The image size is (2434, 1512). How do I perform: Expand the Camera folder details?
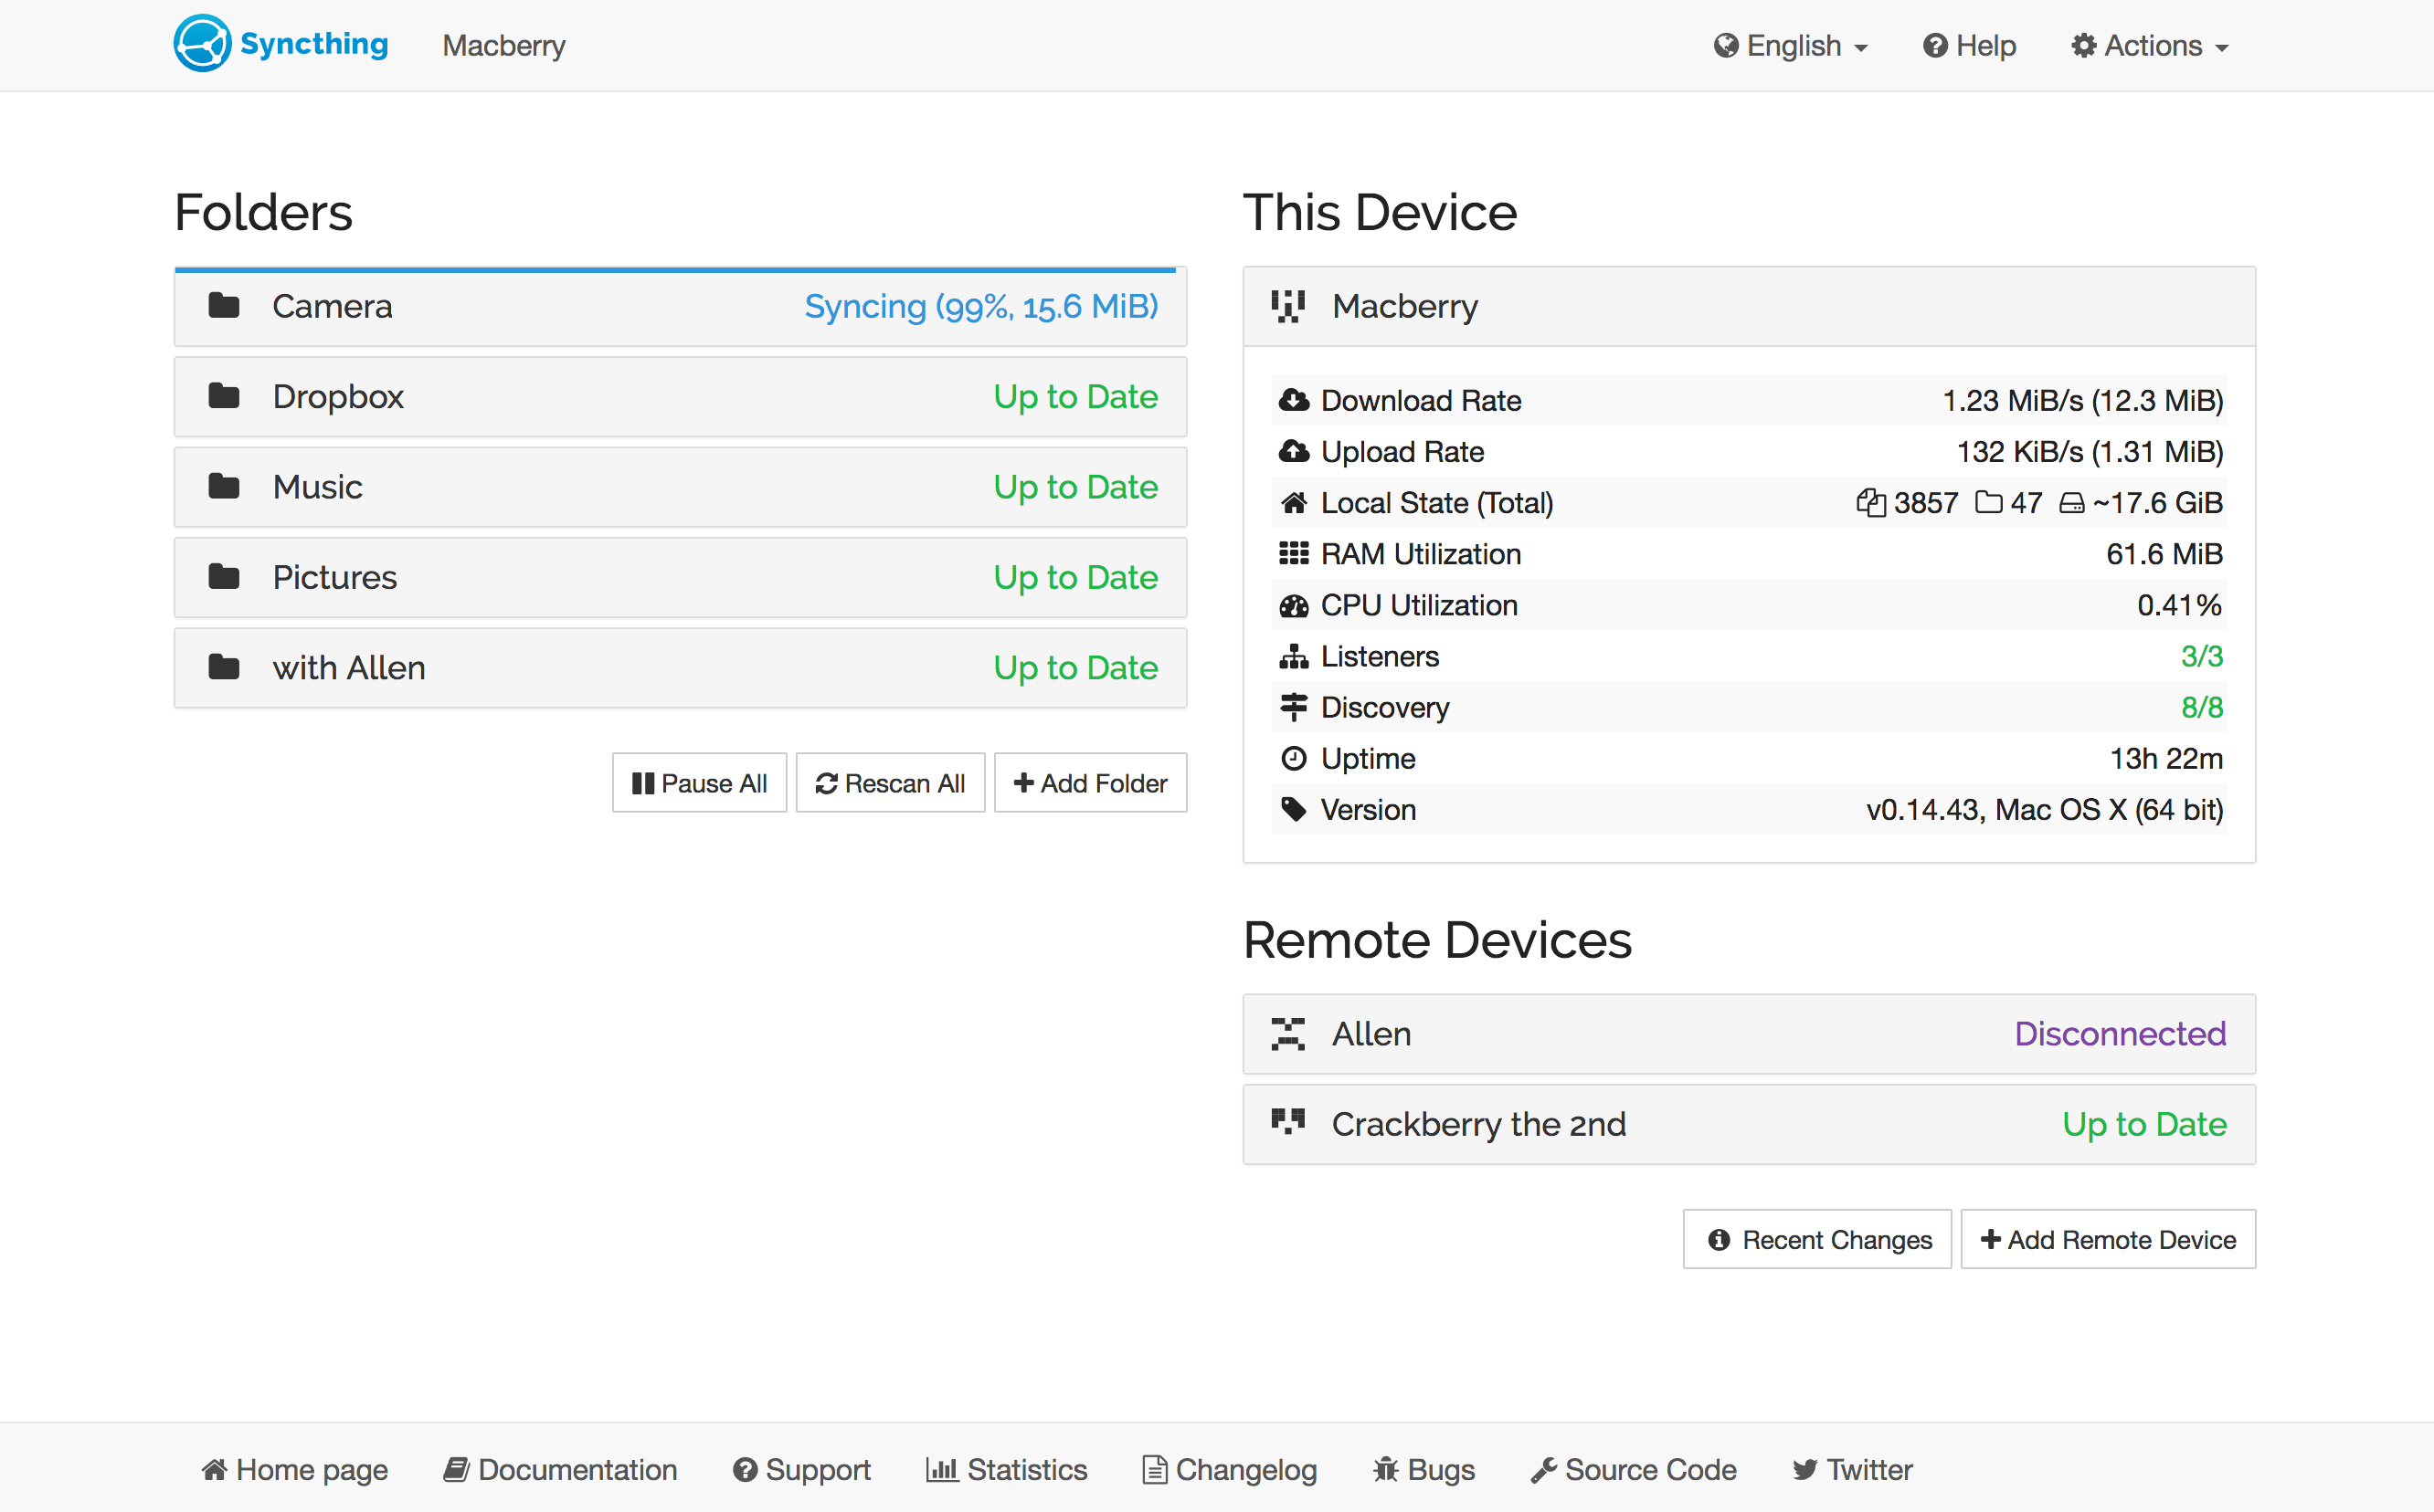click(x=680, y=307)
